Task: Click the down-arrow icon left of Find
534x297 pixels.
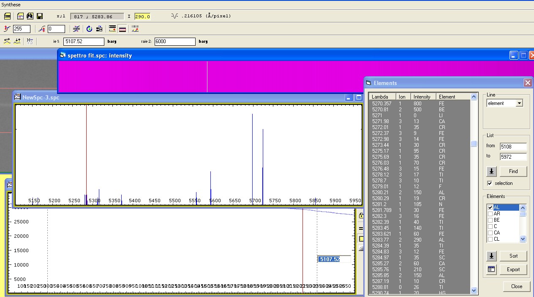Action: (x=491, y=171)
